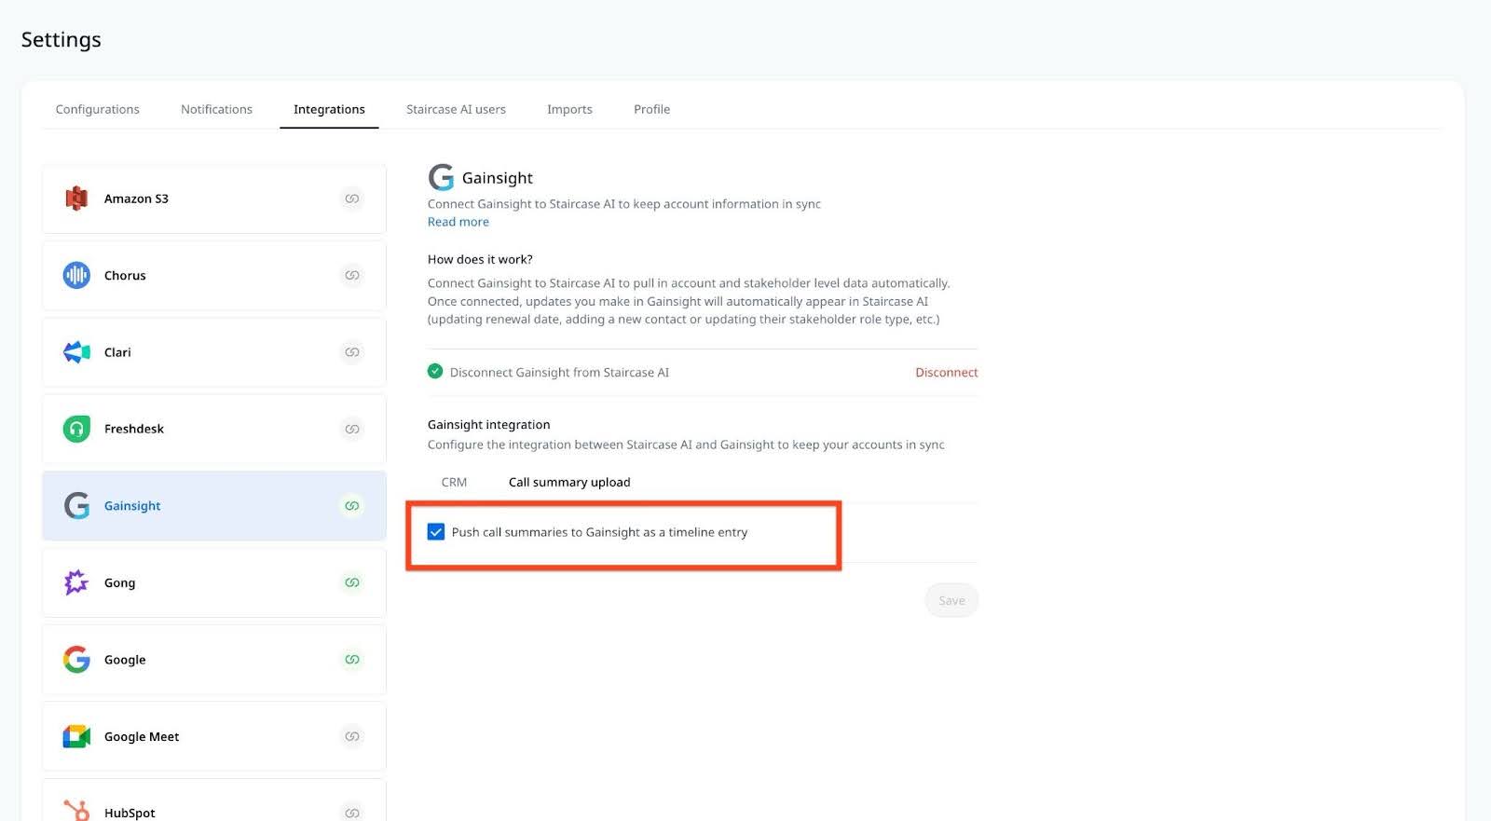Viewport: 1491px width, 821px height.
Task: Click the link status icon for Chorus
Action: (x=352, y=275)
